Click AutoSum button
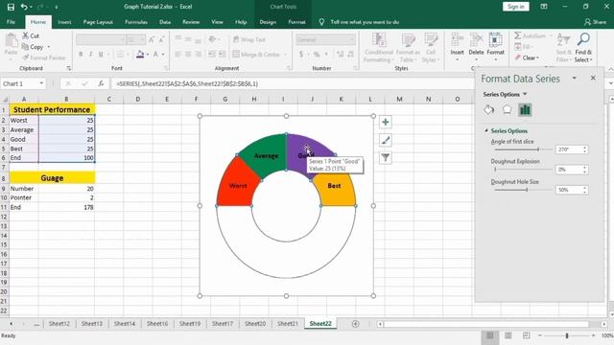The width and height of the screenshot is (614, 345). tap(531, 35)
